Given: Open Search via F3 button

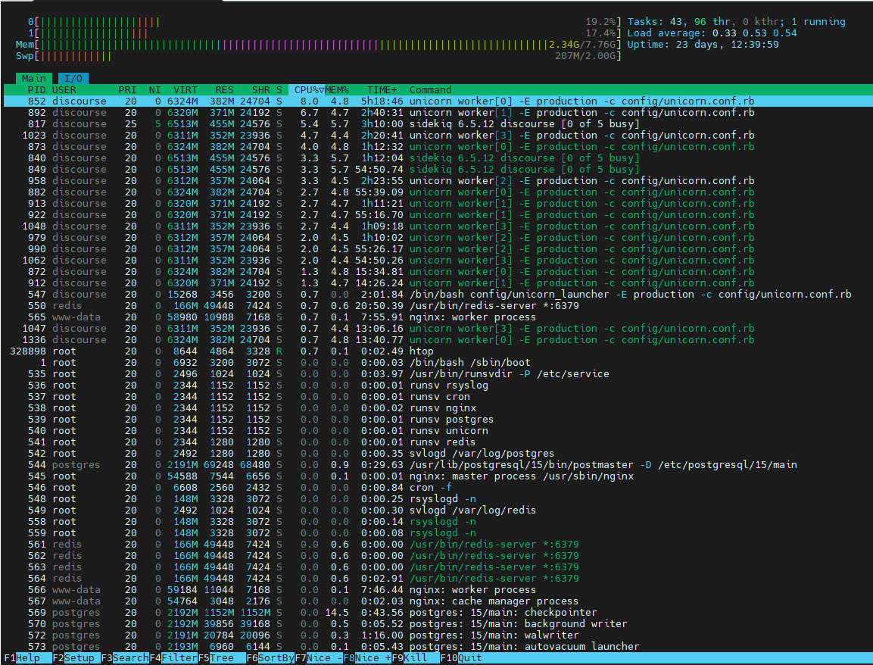Looking at the screenshot, I should coord(125,657).
